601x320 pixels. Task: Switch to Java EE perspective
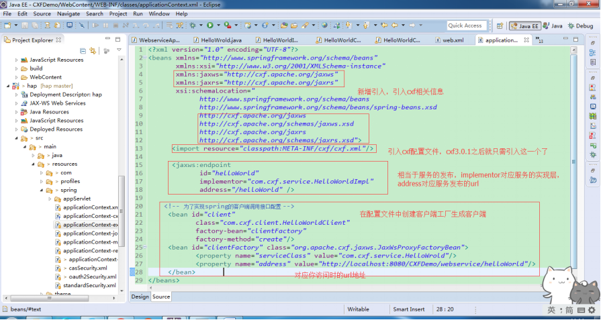click(x=524, y=25)
